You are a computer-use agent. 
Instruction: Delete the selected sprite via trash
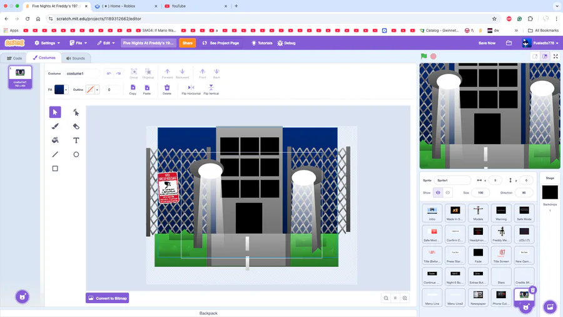pyautogui.click(x=533, y=289)
